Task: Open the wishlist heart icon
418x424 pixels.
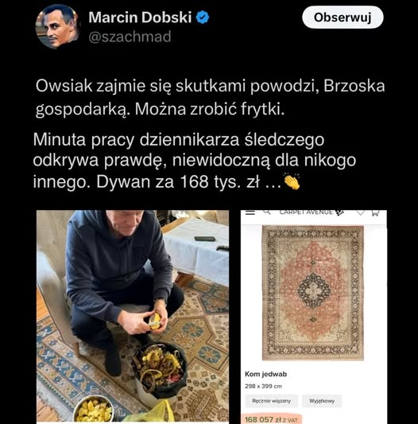Action: 361,212
